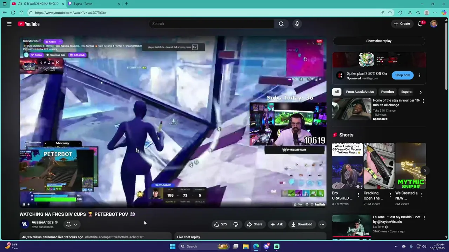Click the Shop now ad button
Screen dimensions: 449x252
[402, 75]
